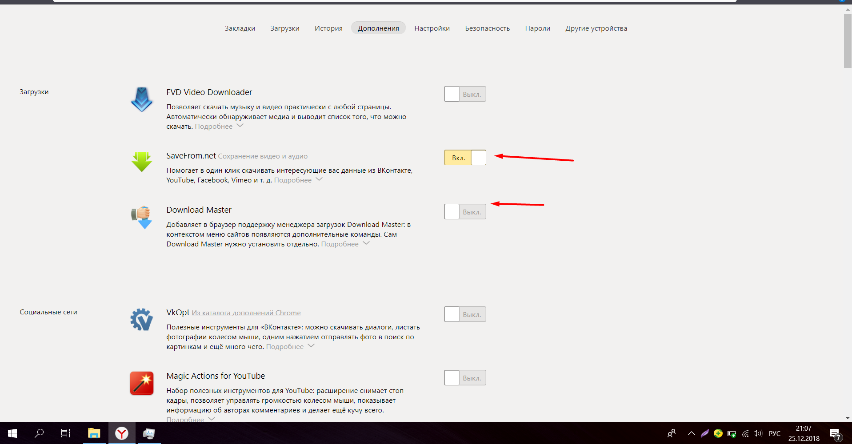Screen dimensions: 852x444
Task: Click the 360 security green-yellow tray icon
Action: coord(718,433)
